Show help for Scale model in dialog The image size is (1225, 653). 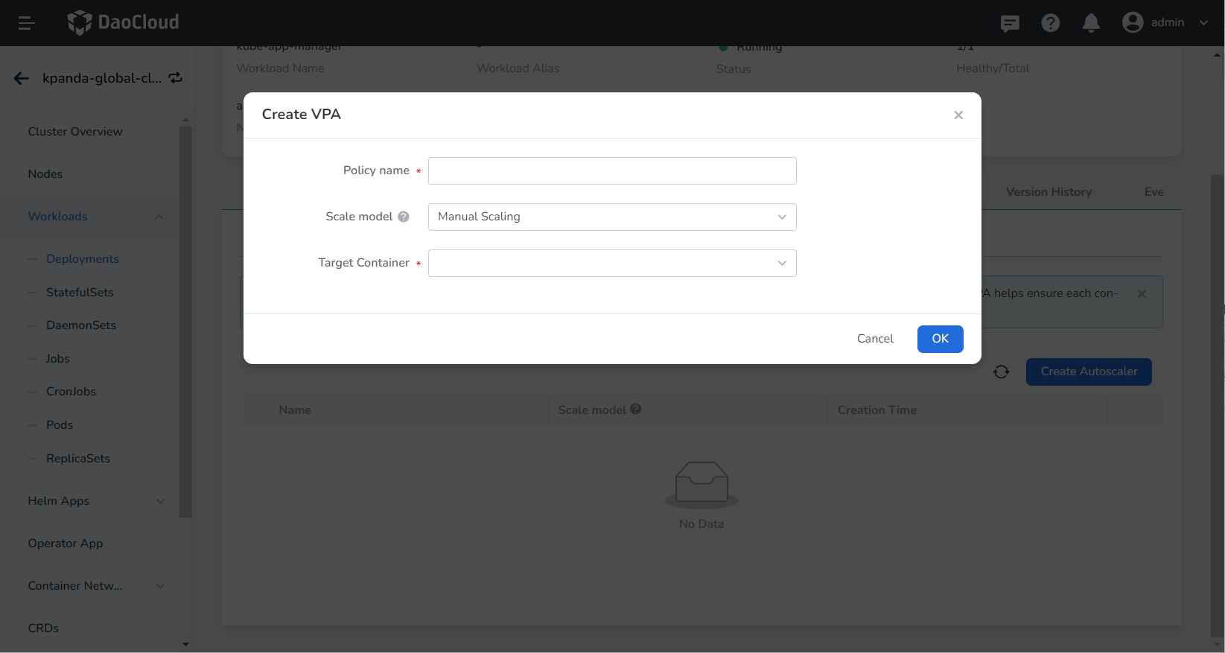pyautogui.click(x=404, y=217)
